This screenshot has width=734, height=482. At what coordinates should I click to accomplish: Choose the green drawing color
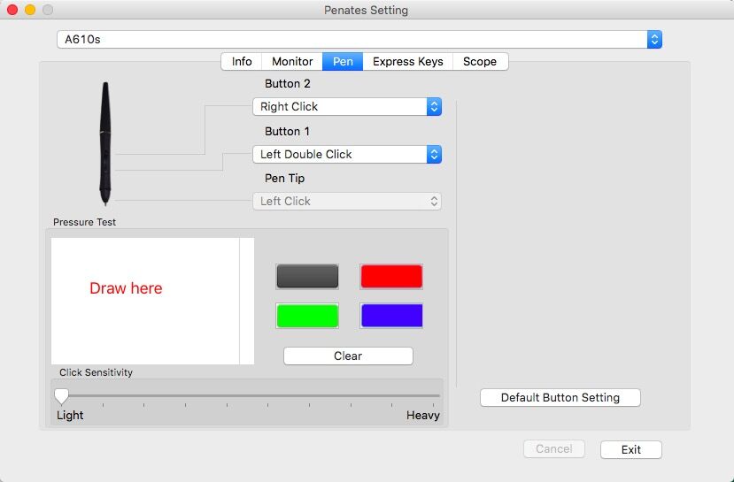click(x=307, y=316)
